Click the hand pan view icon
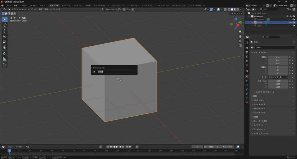Image resolution: width=297 pixels, height=159 pixels. tap(240, 36)
